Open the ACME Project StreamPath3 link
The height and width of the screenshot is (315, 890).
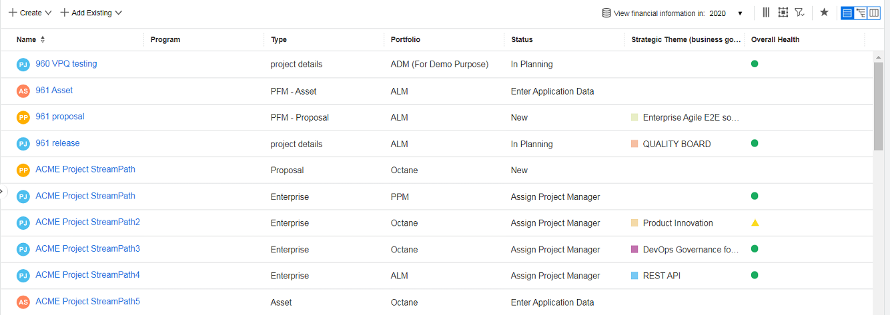point(87,249)
